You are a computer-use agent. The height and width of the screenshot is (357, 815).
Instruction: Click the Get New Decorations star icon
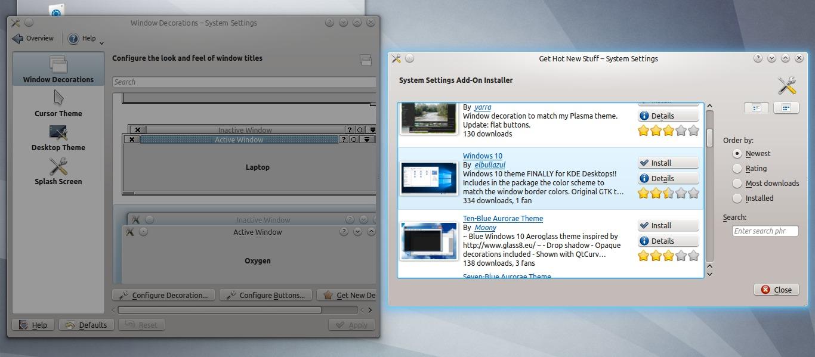click(328, 294)
